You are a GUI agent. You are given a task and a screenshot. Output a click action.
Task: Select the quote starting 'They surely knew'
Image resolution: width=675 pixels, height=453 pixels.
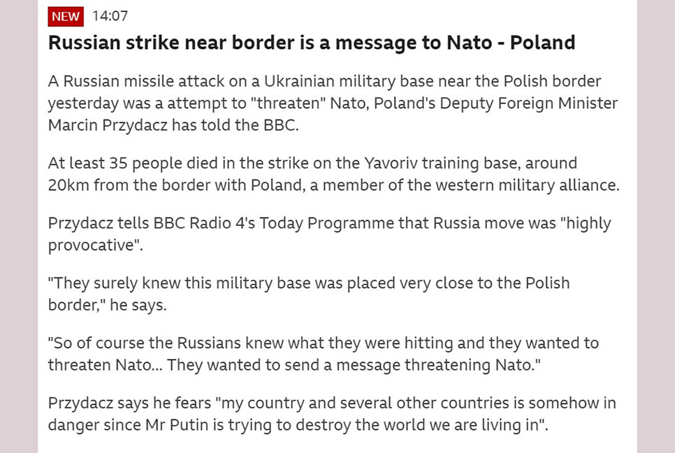309,294
